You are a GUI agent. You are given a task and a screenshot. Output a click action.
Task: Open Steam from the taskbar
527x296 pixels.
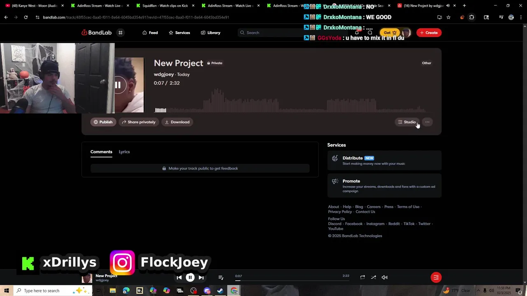(220, 291)
